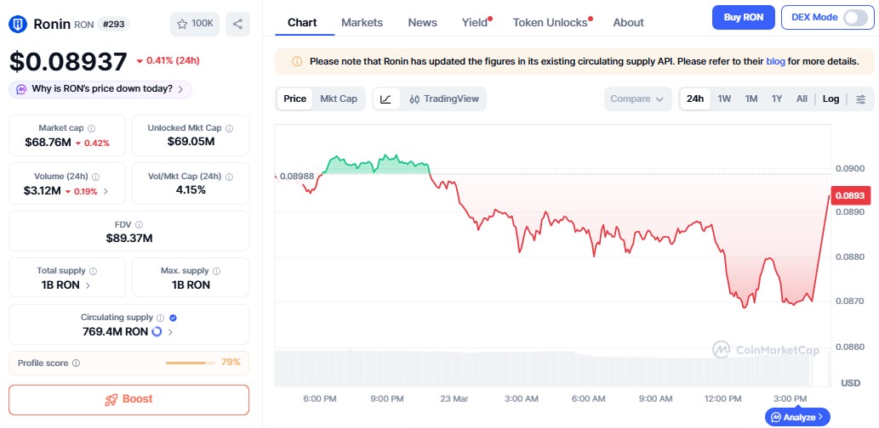Toggle DEX Mode switch
Screen dimensions: 879x428
click(853, 17)
